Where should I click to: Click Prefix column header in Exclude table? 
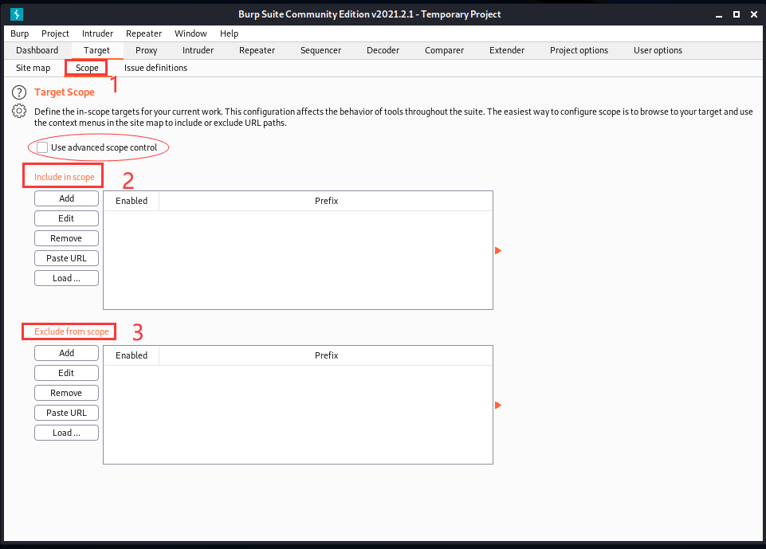(326, 355)
